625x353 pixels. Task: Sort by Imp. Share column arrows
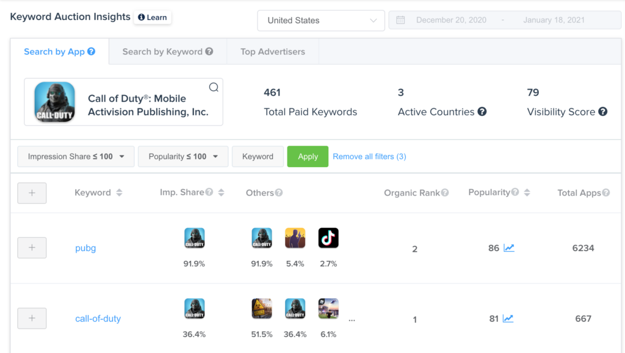(x=221, y=193)
